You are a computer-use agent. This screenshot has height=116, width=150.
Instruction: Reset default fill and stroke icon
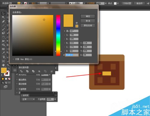(x=2, y=75)
